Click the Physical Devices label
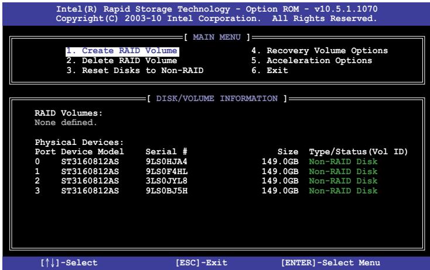 click(x=79, y=142)
